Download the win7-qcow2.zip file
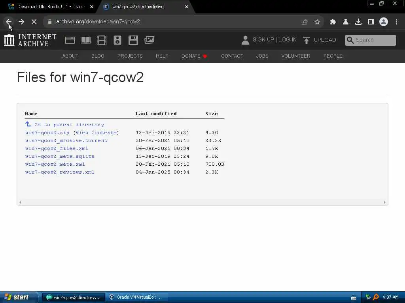 47,133
